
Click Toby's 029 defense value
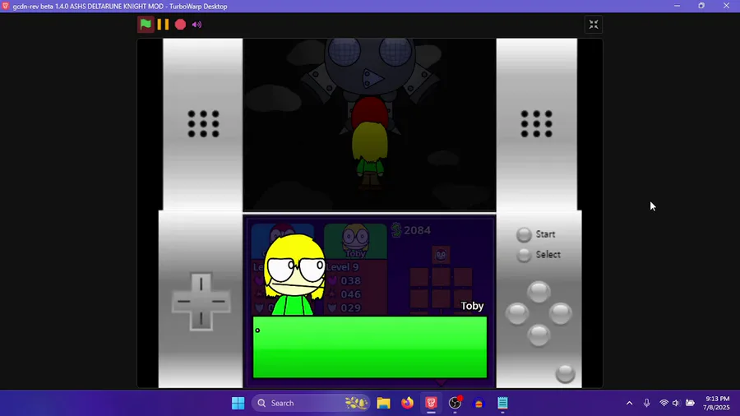point(350,308)
